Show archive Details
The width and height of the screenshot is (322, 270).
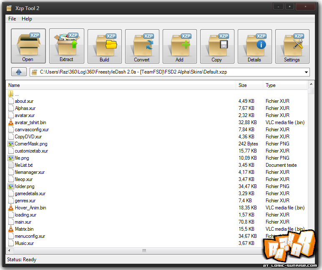(x=255, y=46)
